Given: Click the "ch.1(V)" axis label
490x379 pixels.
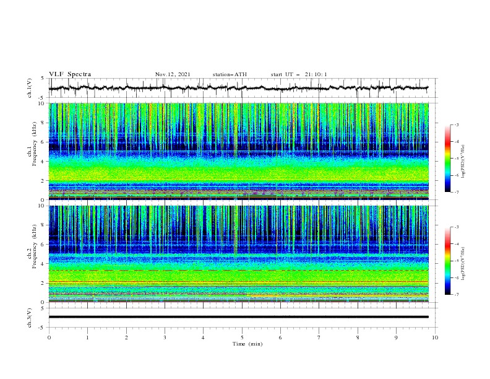Looking at the screenshot, I should tap(30, 88).
